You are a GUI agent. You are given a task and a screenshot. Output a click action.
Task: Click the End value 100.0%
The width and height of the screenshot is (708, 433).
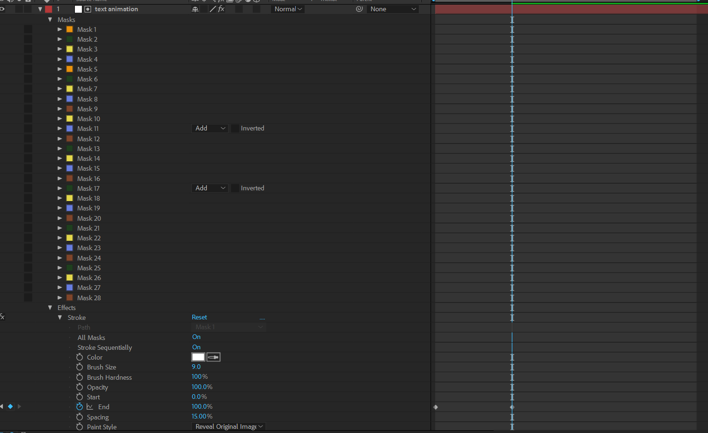[202, 406]
